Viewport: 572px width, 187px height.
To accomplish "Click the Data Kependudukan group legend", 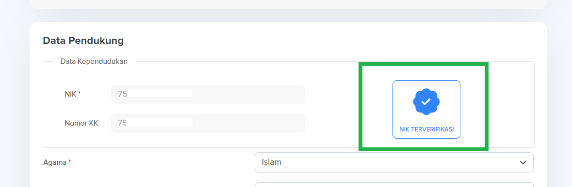I will [94, 61].
